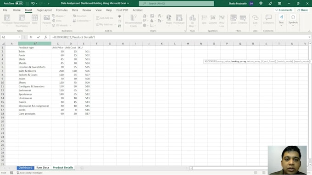Open the View ribbon tab
Viewport: 312px width, 175px height.
[99, 10]
